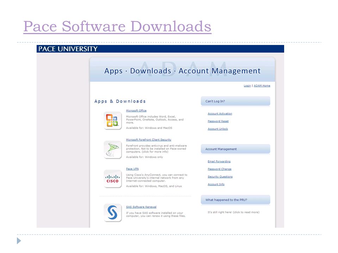This screenshot has height=253, width=338.
Task: Click the slide's play arrow marker
Action: tap(19, 241)
